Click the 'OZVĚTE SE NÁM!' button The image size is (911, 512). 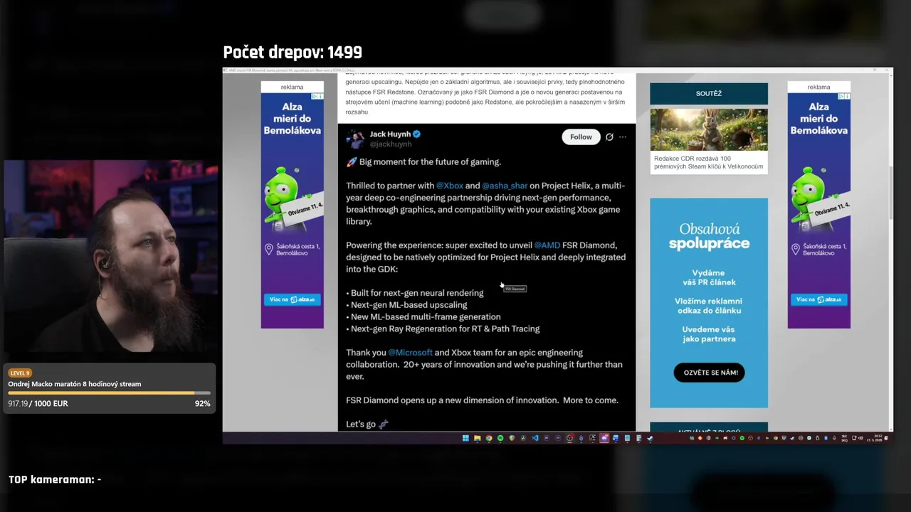[709, 373]
